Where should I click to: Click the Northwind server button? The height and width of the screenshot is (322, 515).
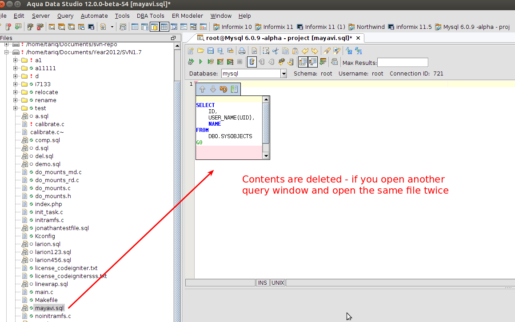367,27
